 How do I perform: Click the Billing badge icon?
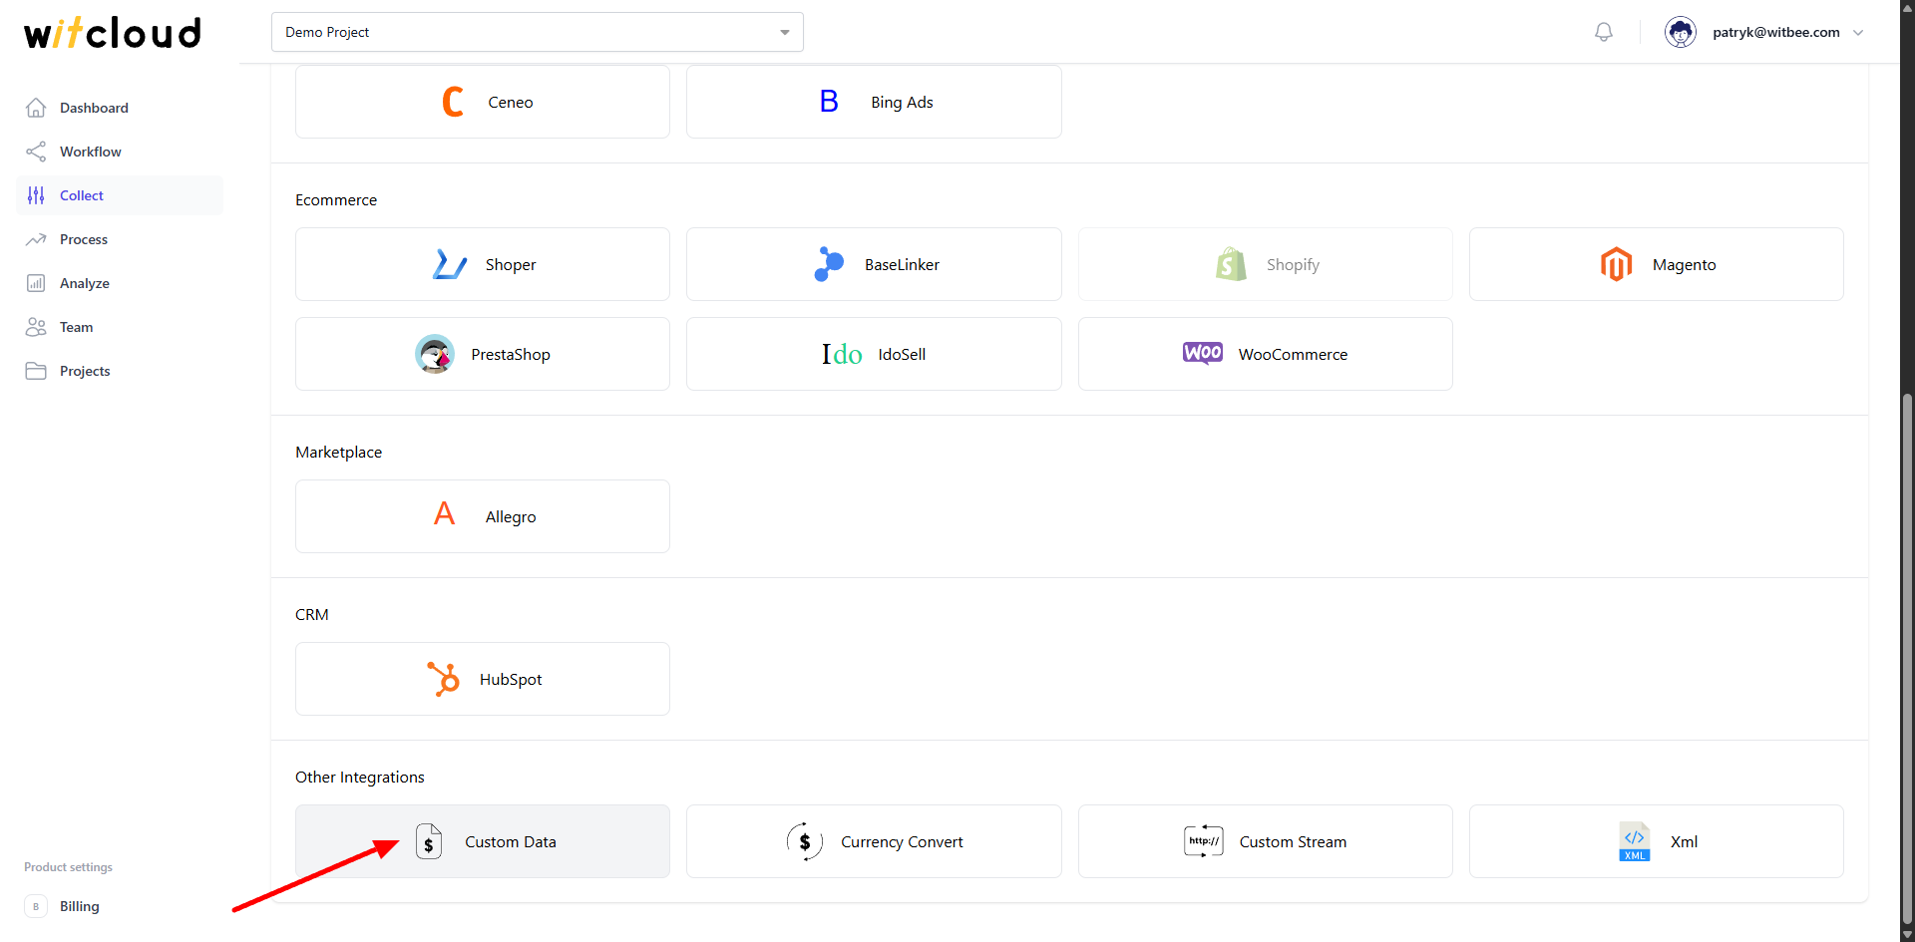point(36,906)
